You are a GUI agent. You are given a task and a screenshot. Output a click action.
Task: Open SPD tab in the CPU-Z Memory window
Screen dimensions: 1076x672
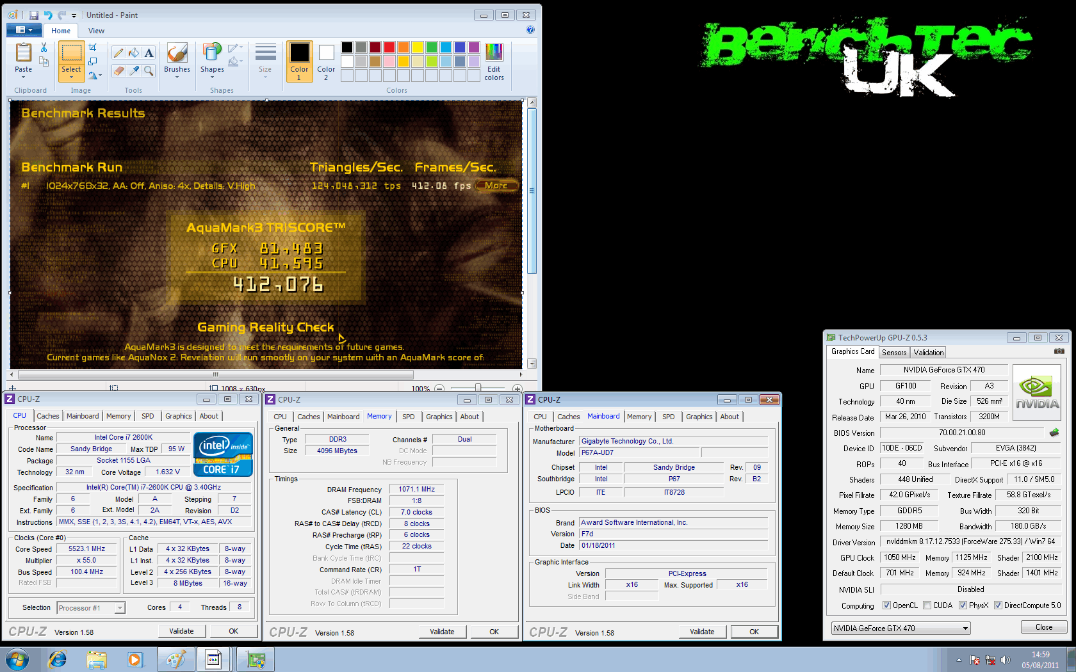point(409,417)
